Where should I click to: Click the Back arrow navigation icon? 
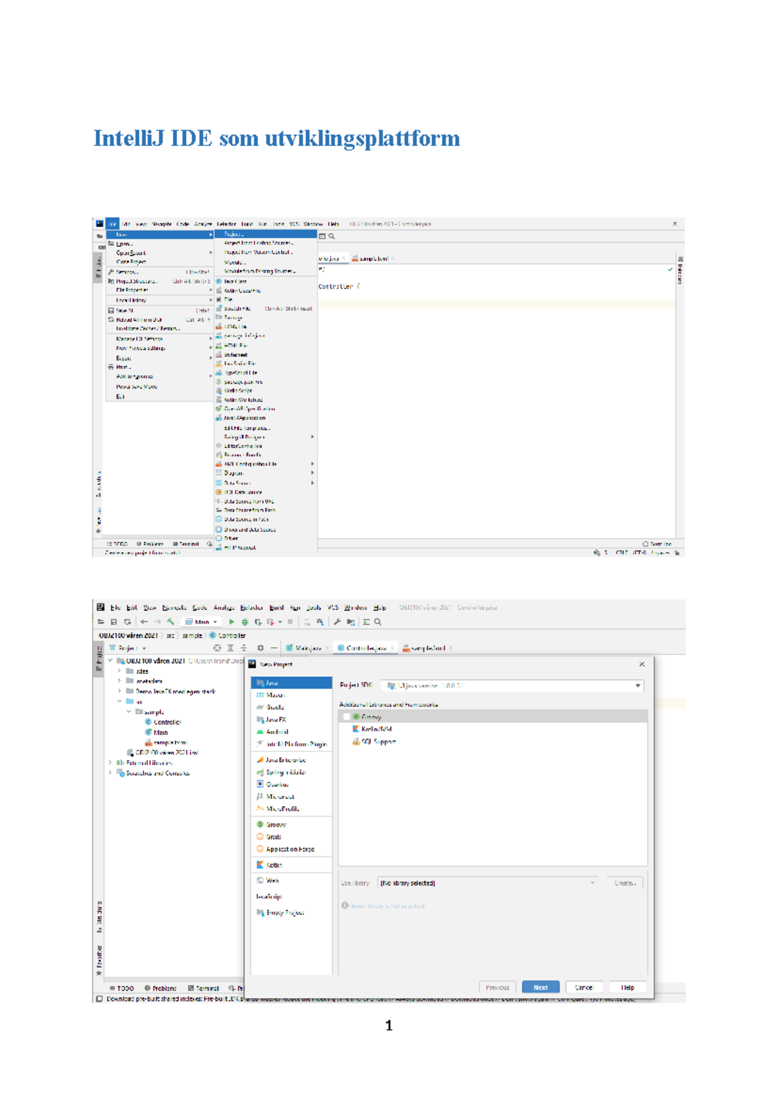click(x=144, y=622)
